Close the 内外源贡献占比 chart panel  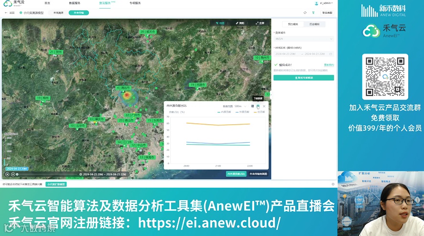click(x=264, y=106)
